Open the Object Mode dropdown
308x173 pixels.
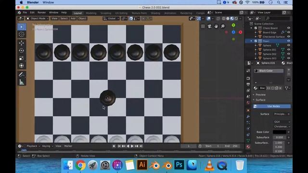(x=38, y=18)
